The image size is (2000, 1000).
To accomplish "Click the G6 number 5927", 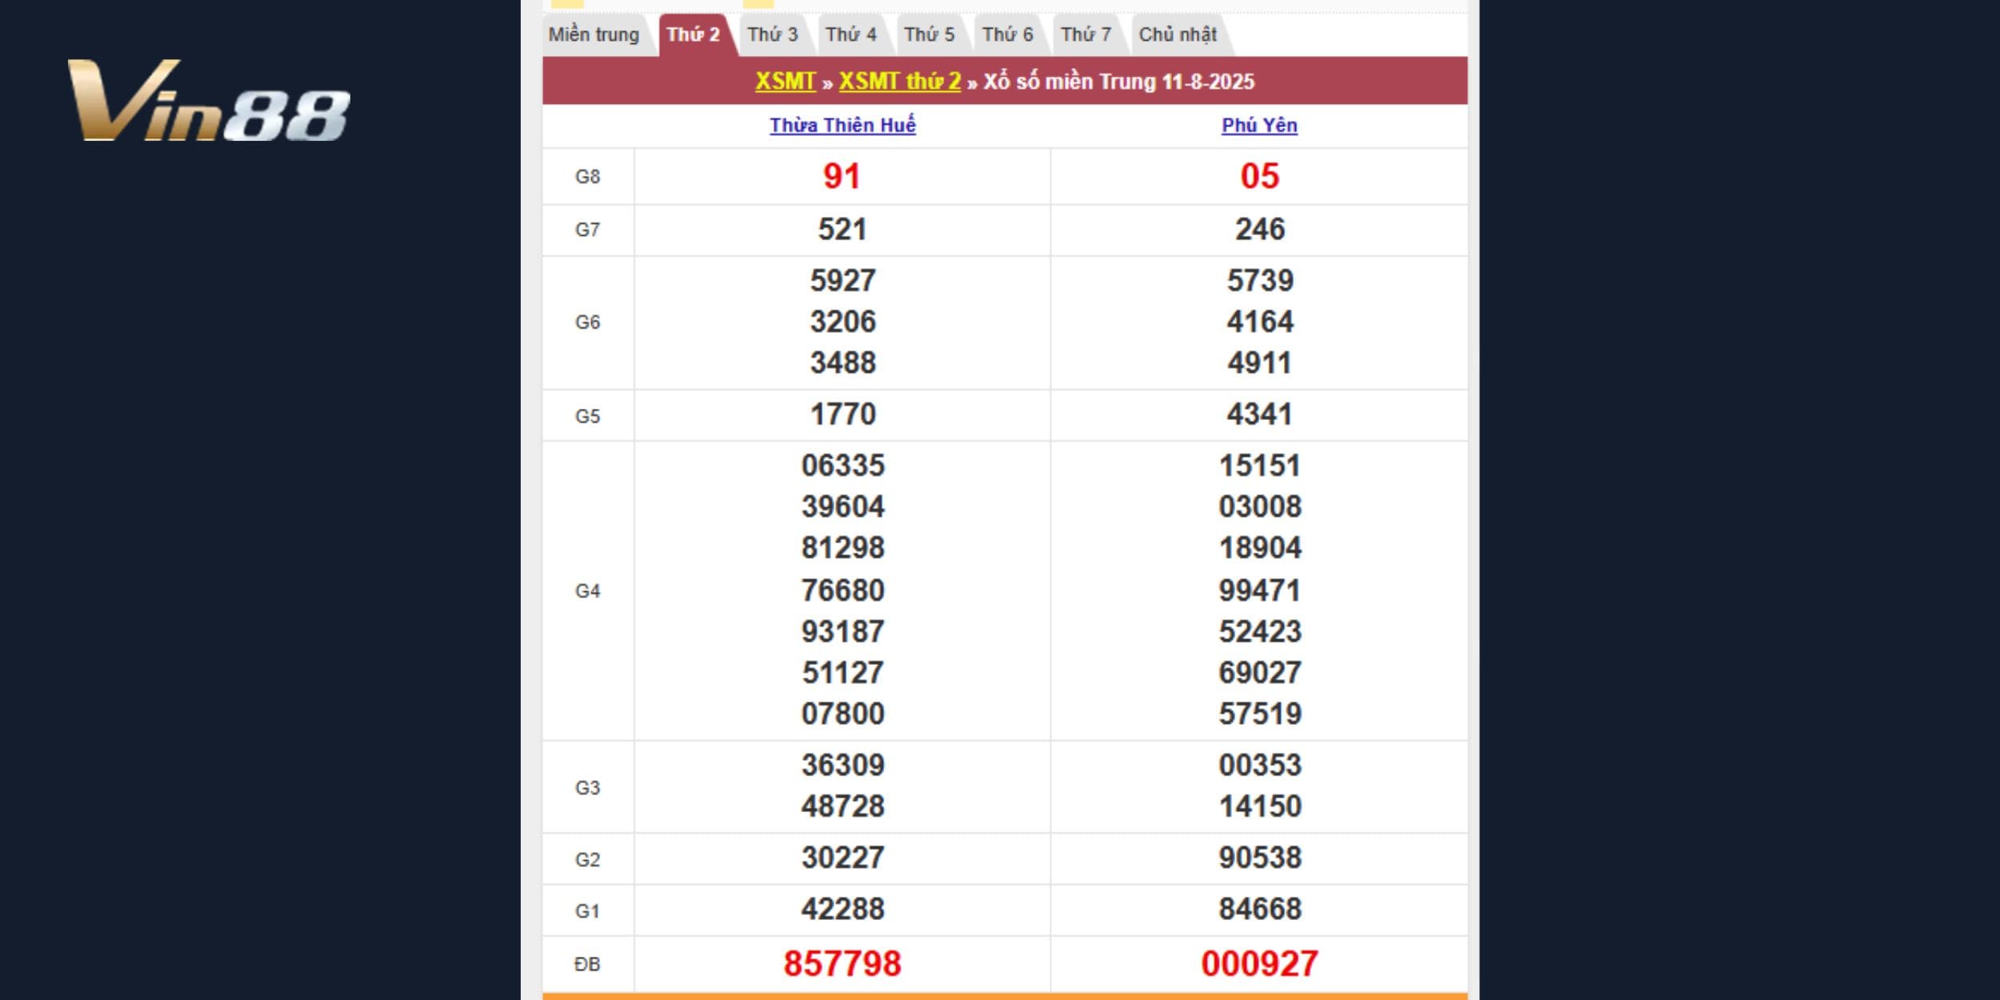I will [x=842, y=281].
